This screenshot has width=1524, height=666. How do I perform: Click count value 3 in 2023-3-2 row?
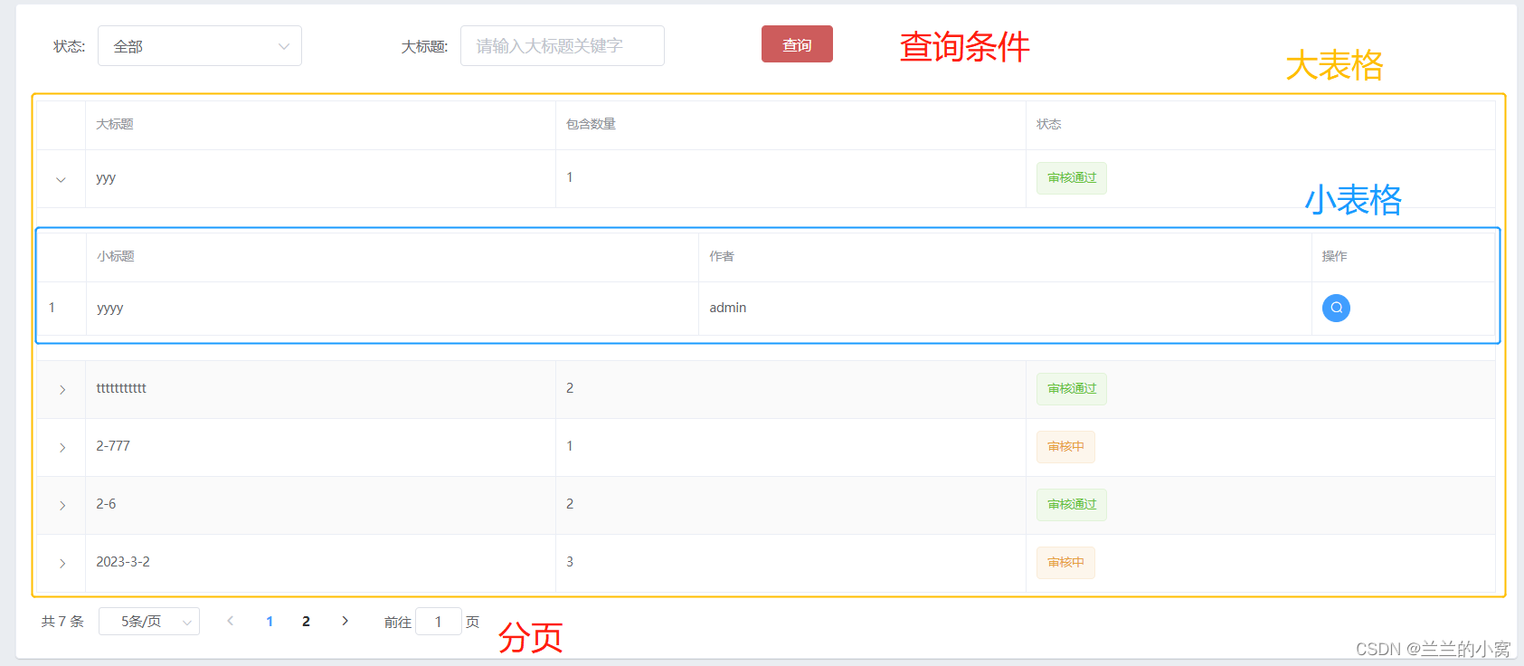click(570, 562)
